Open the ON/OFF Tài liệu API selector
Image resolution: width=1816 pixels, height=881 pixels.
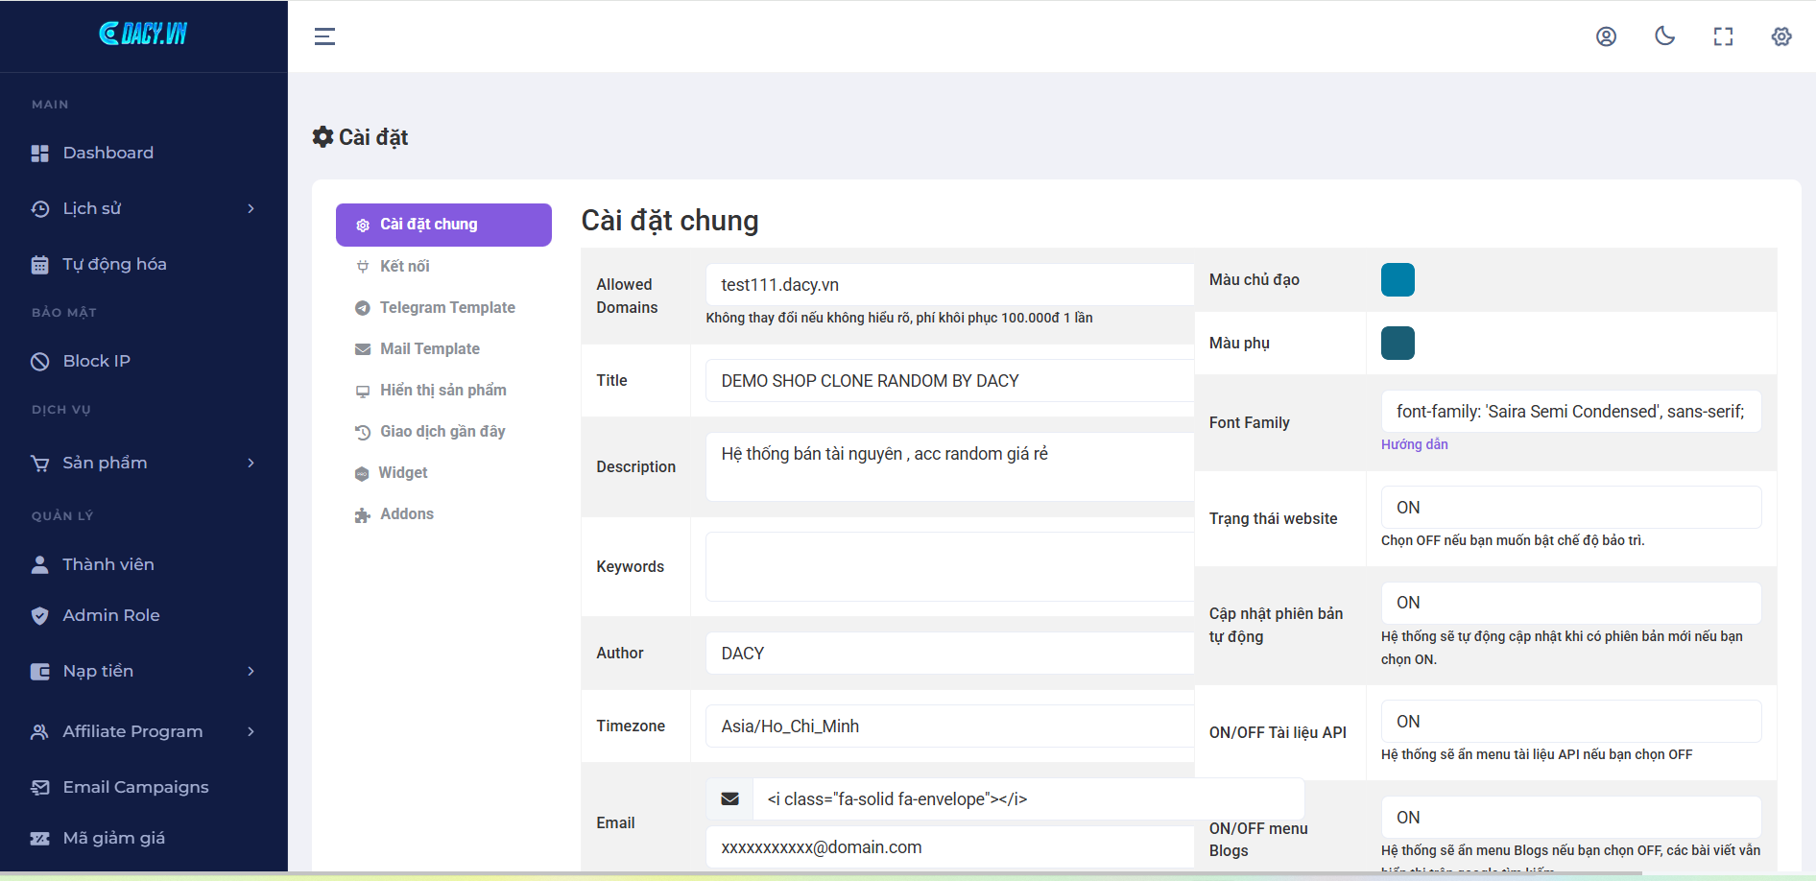(1570, 721)
